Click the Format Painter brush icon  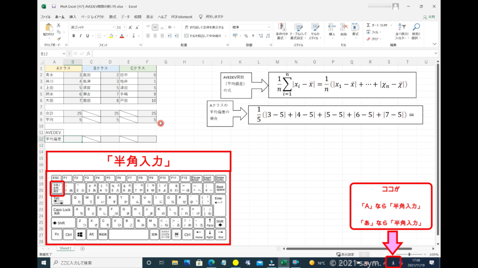(x=59, y=39)
